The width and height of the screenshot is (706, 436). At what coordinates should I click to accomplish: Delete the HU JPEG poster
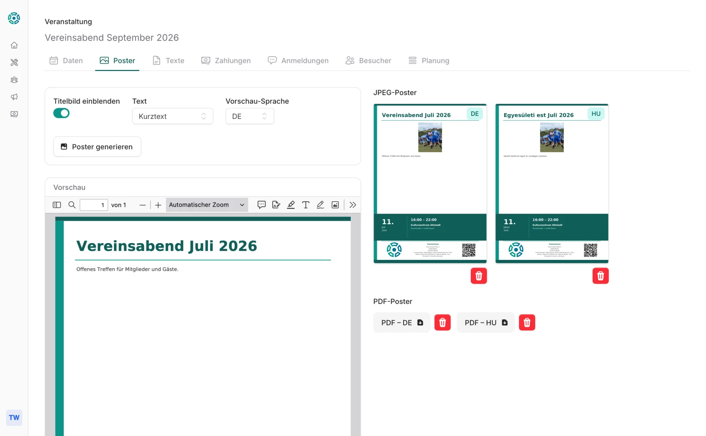click(x=601, y=276)
